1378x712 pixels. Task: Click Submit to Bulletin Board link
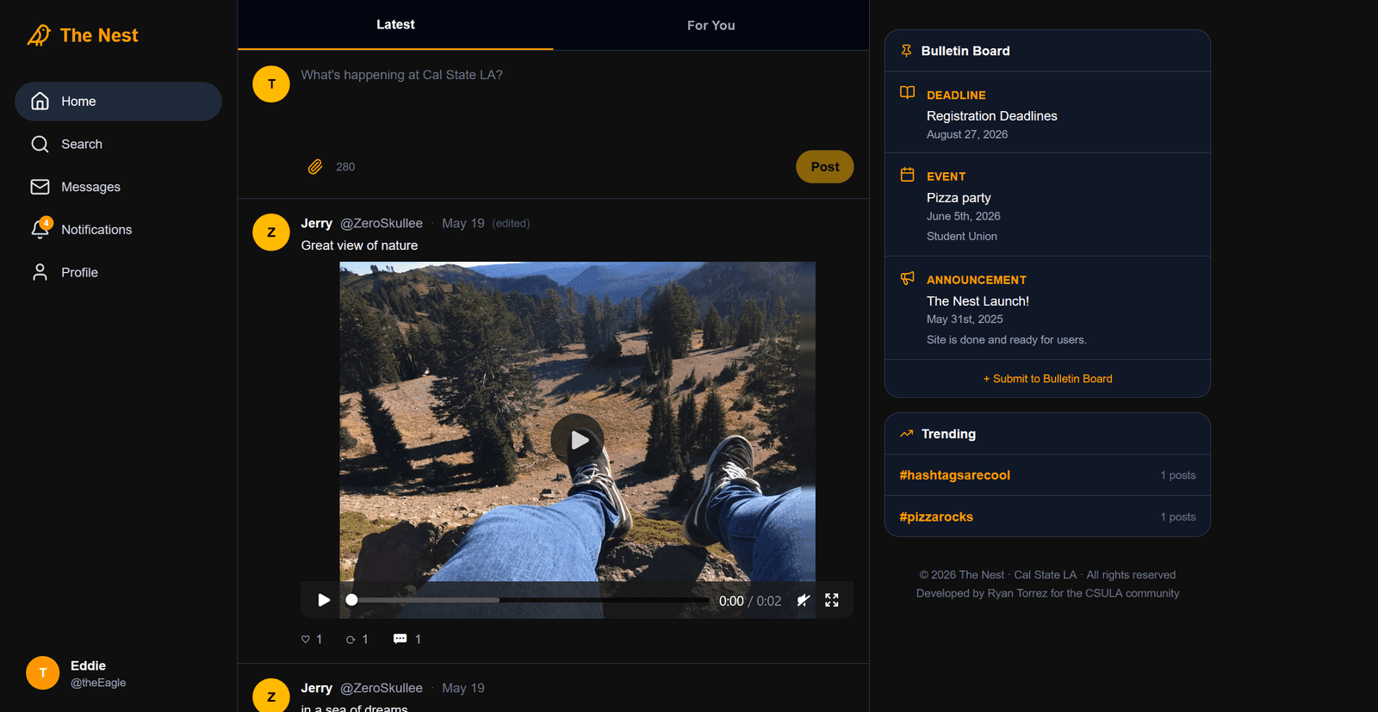[x=1047, y=379]
